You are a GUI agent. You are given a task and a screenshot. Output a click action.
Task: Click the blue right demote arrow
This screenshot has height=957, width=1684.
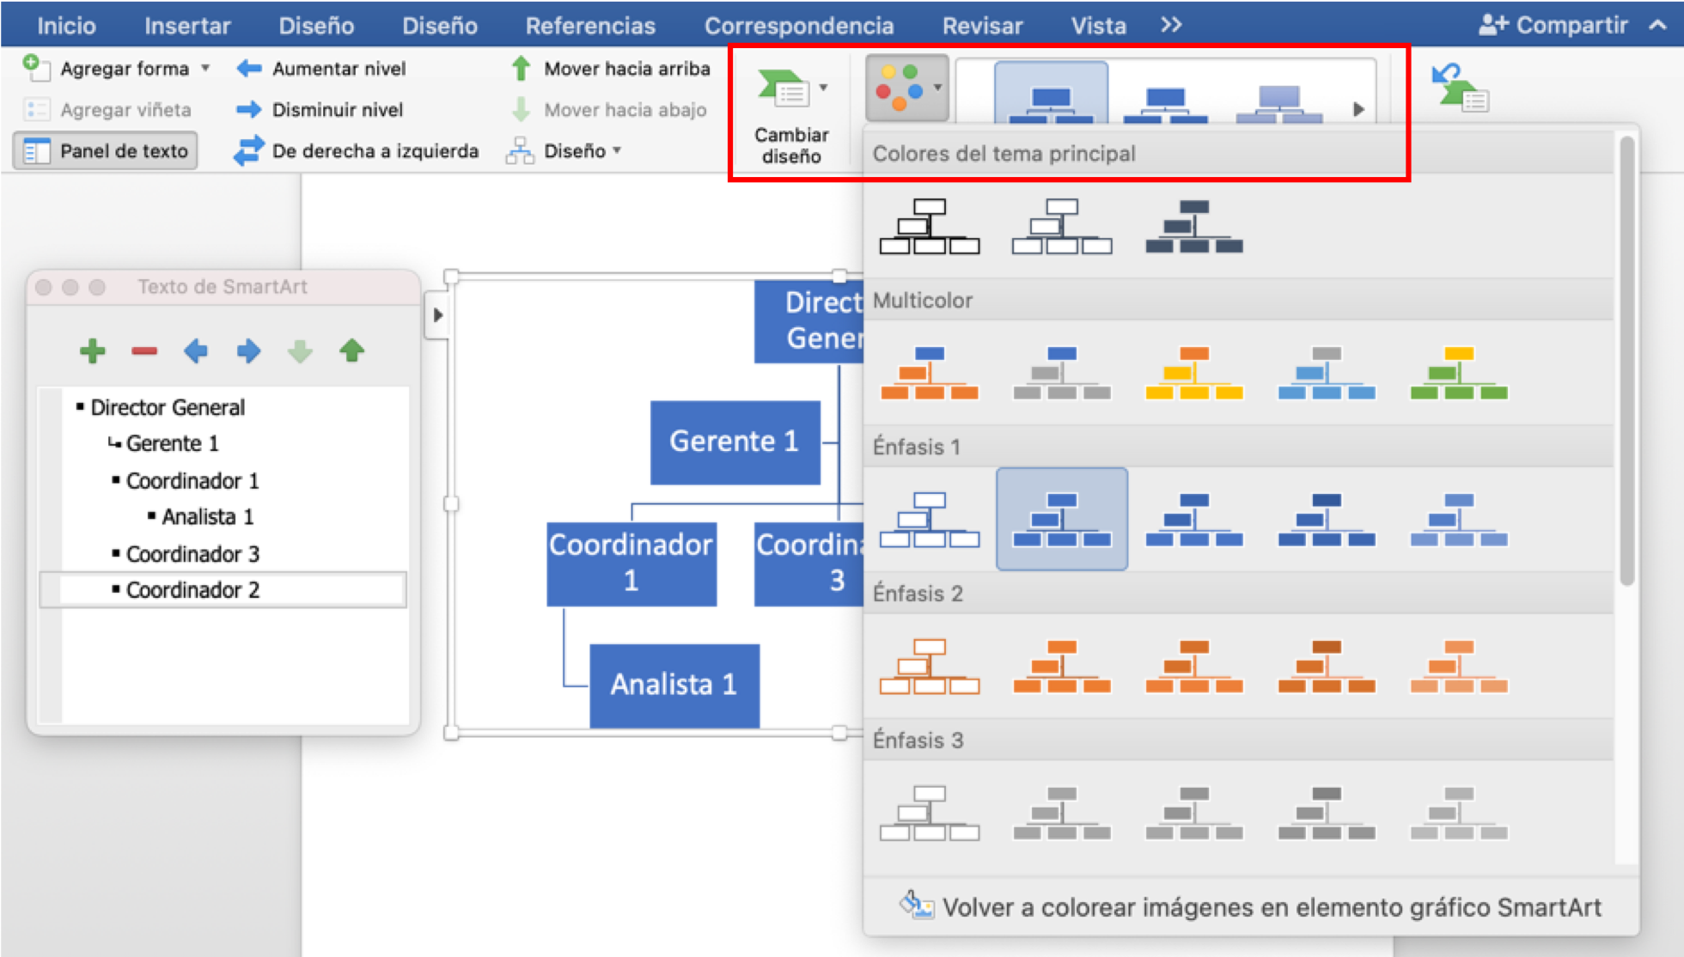tap(248, 350)
